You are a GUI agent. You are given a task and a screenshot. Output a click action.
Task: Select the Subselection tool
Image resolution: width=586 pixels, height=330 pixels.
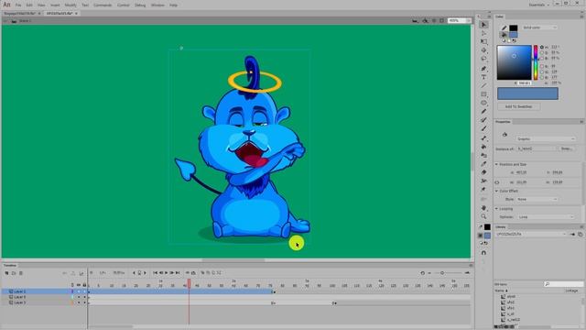[483, 33]
